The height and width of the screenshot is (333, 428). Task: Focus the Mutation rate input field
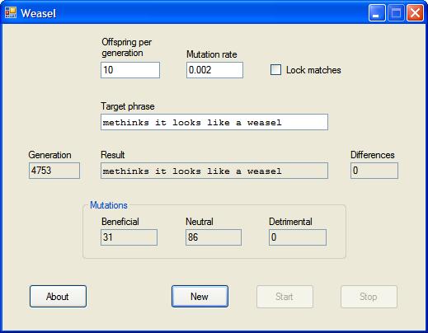[214, 70]
